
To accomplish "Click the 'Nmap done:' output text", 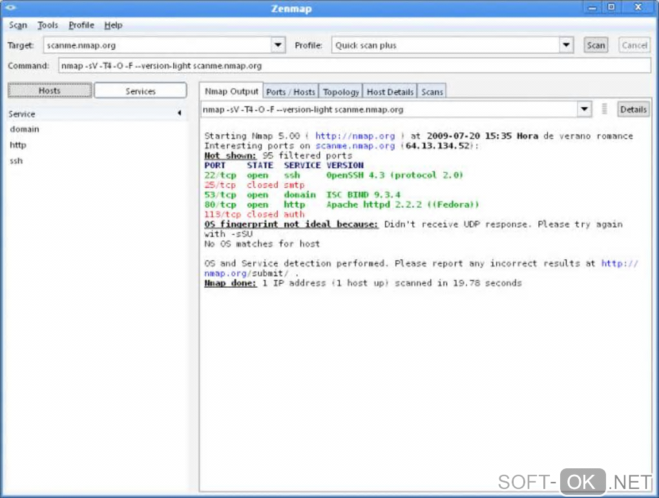I will tap(230, 283).
